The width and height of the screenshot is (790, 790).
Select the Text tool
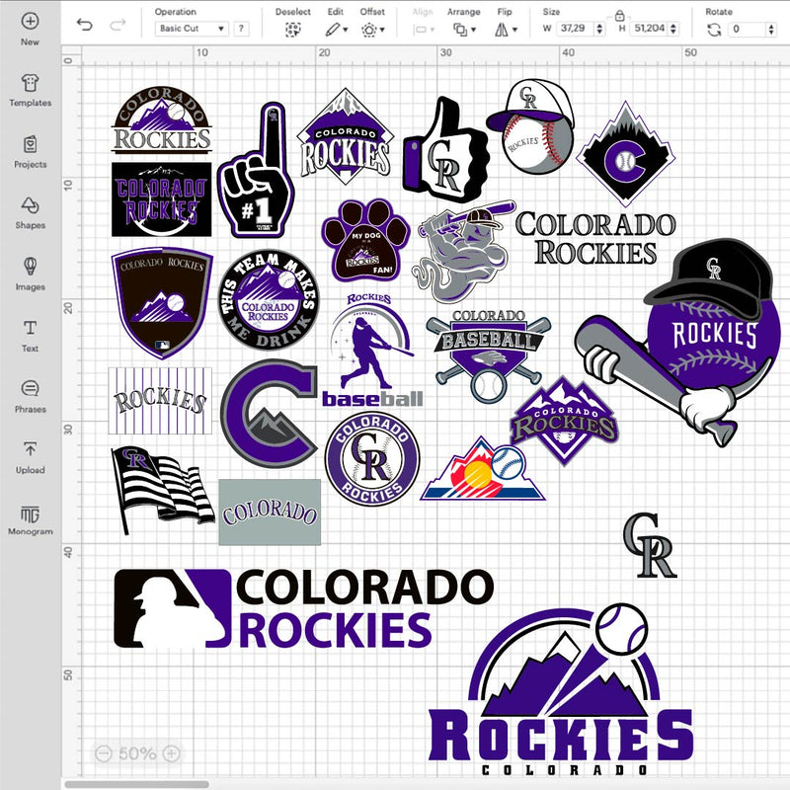tap(30, 334)
